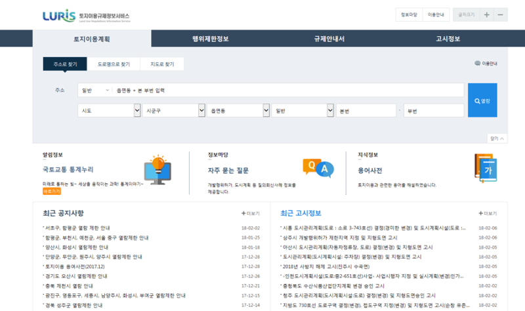Screen dimensions: 525x311
Task: Click the dictionary book icon
Action: pos(486,168)
